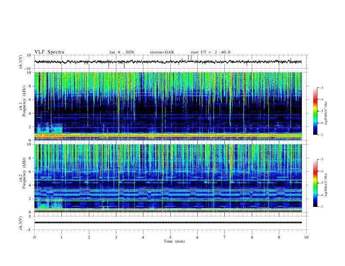The width and height of the screenshot is (345, 266).
Task: Click the "station=GAK" header text
Action: point(162,52)
